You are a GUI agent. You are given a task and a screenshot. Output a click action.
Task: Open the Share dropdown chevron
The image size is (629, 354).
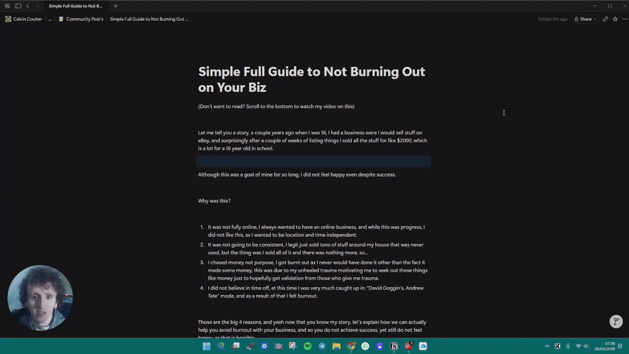click(595, 19)
